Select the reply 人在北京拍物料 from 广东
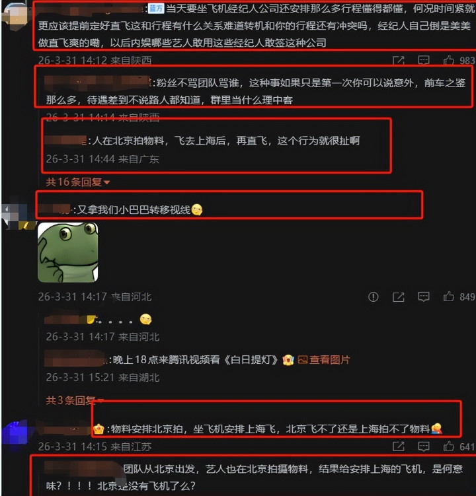 pyautogui.click(x=203, y=141)
